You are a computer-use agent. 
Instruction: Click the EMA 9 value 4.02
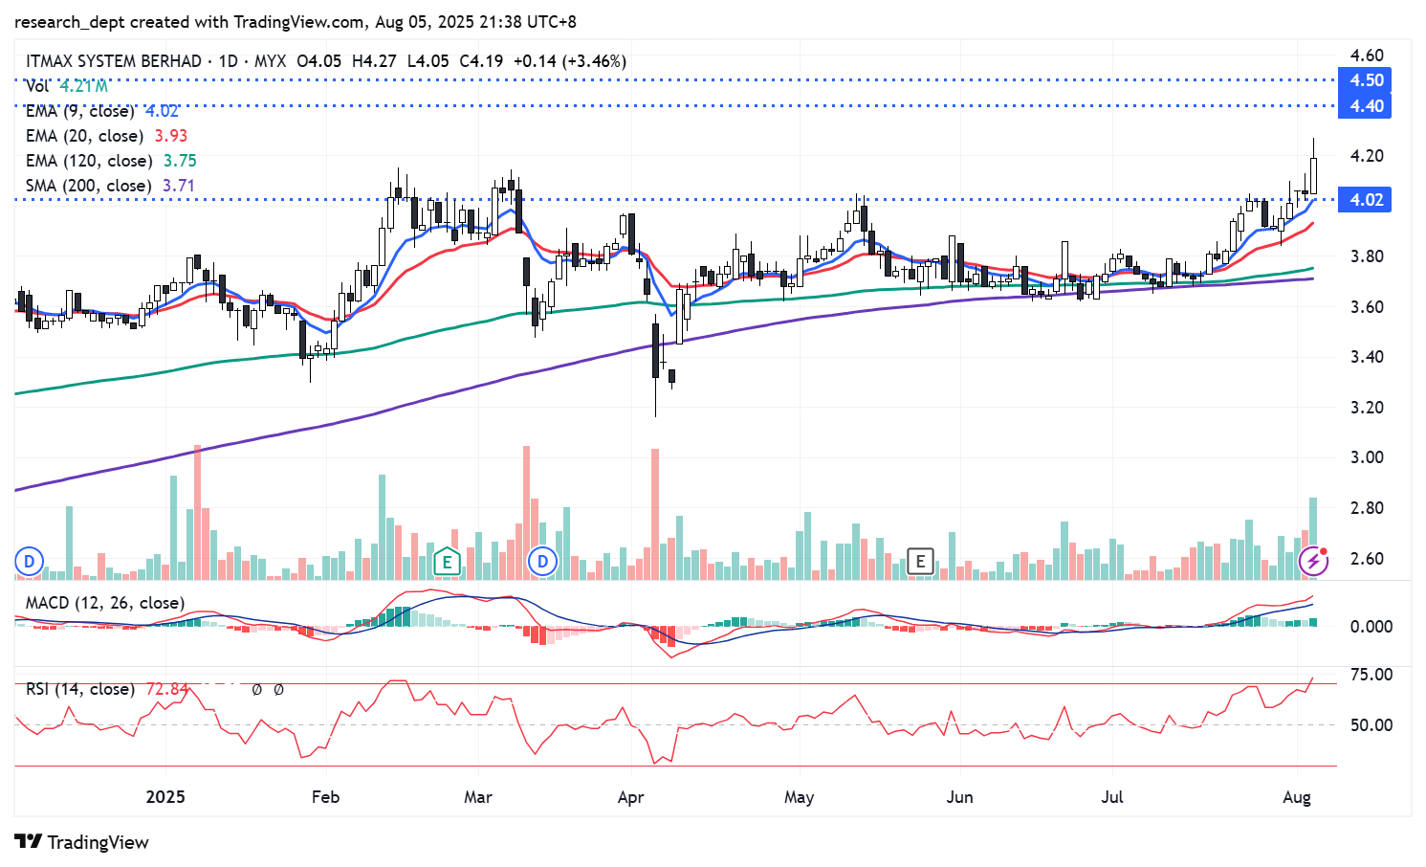coord(162,111)
